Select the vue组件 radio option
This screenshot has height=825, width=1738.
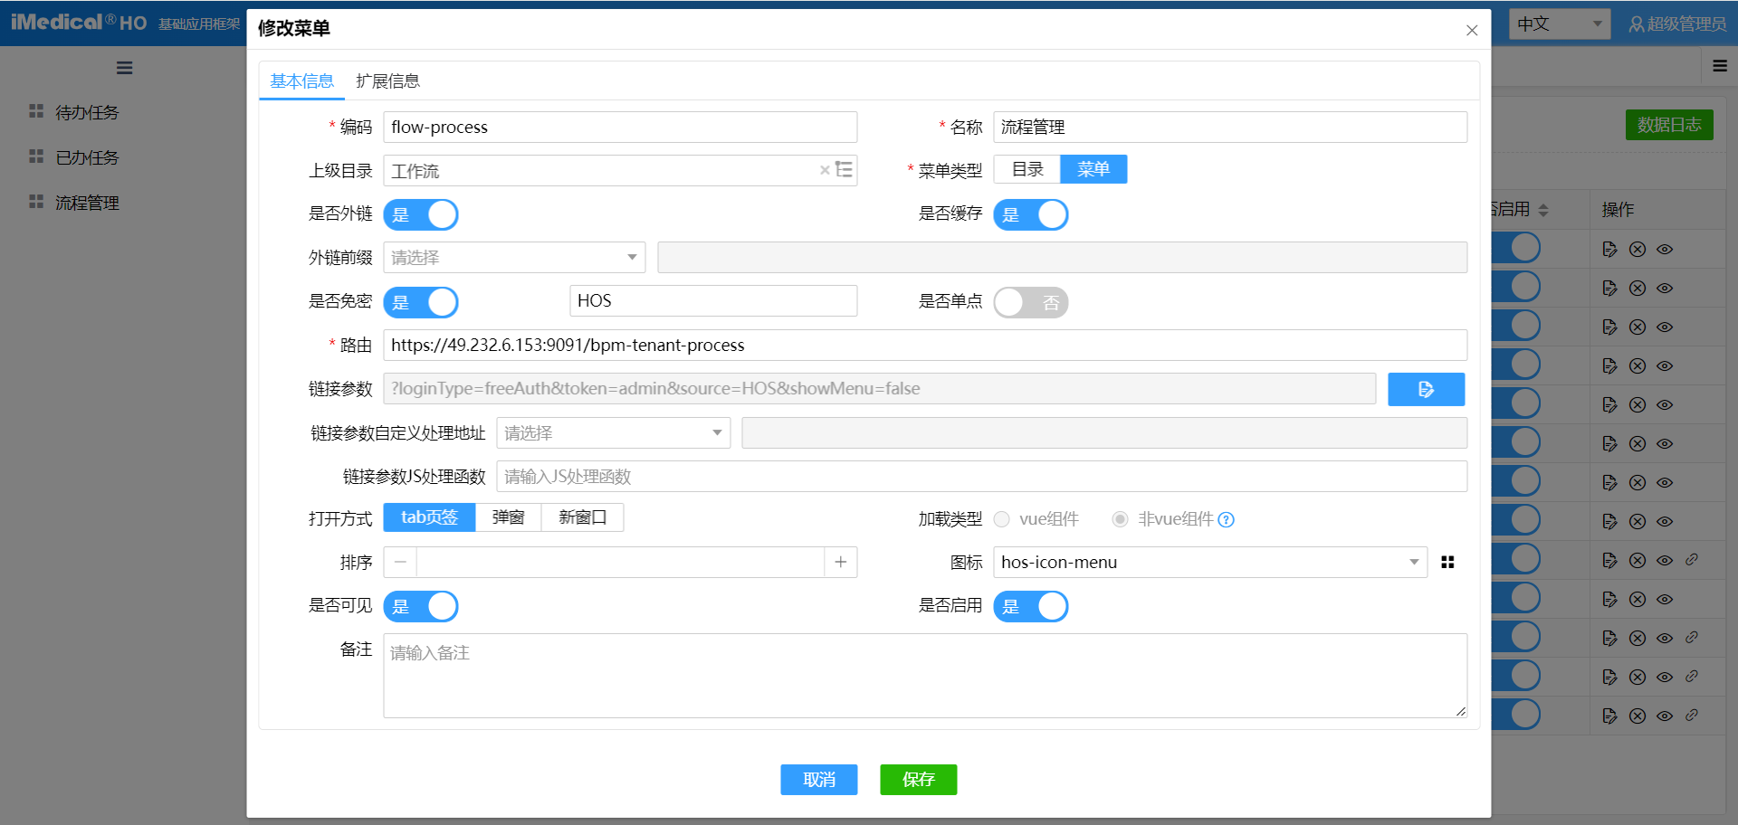click(x=1002, y=519)
